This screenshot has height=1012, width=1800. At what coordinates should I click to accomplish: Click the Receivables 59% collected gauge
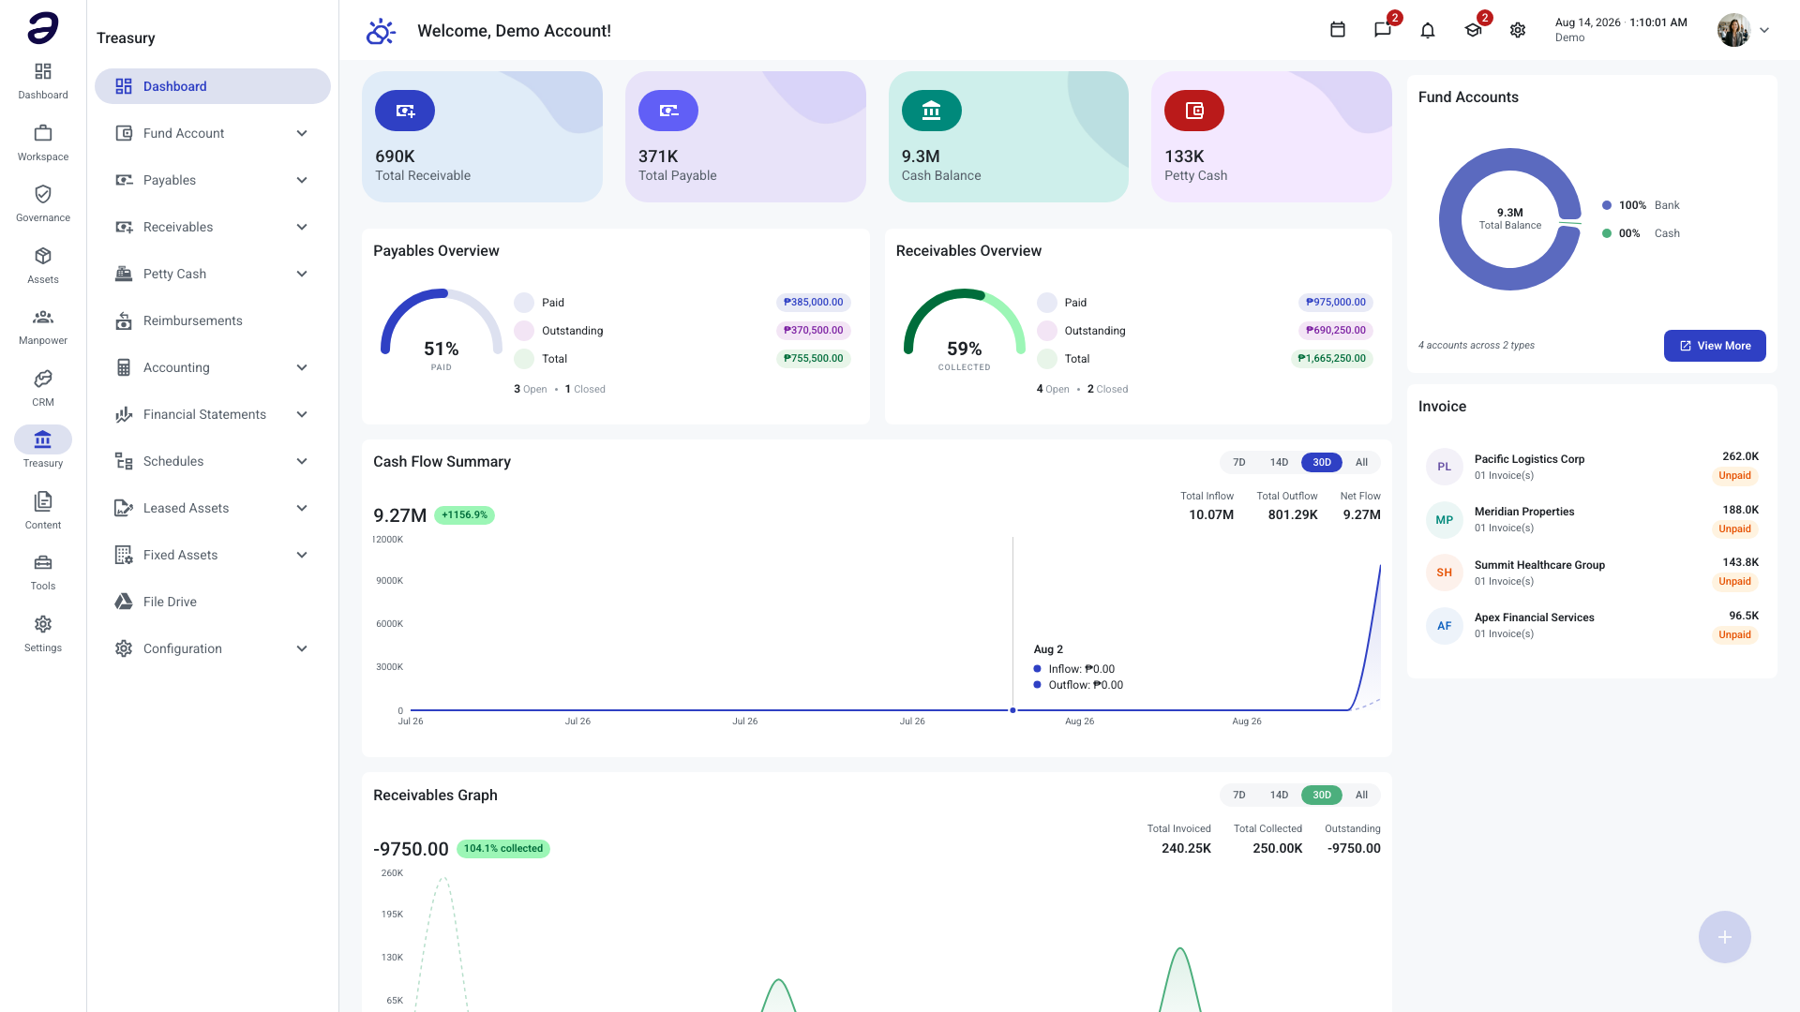click(x=964, y=328)
